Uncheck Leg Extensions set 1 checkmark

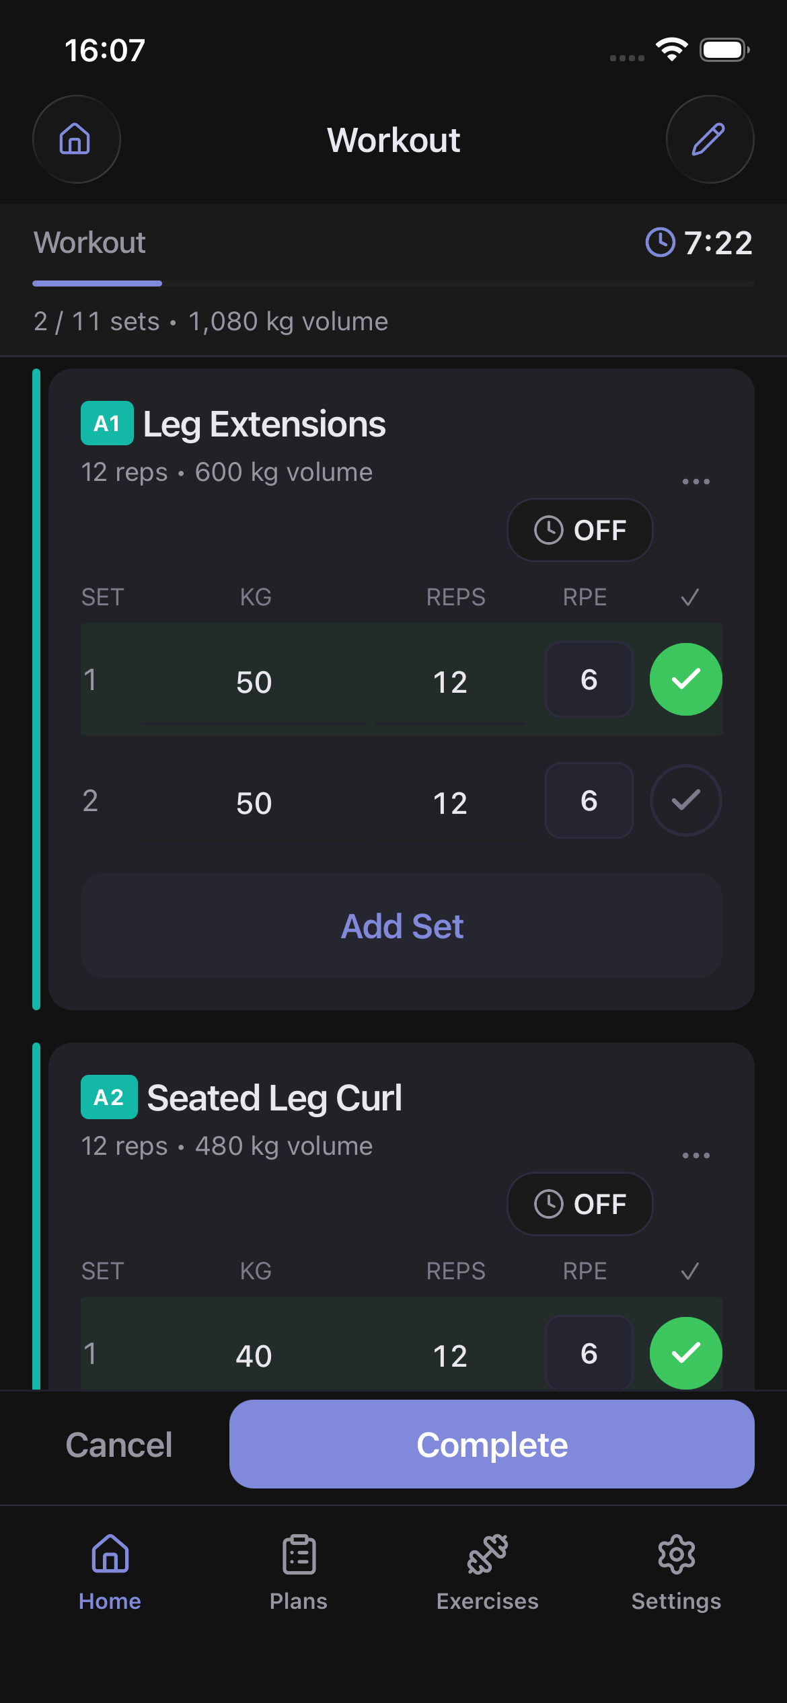click(685, 679)
